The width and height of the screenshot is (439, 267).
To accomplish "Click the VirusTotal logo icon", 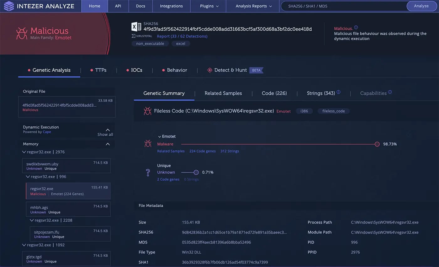I will [x=142, y=36].
